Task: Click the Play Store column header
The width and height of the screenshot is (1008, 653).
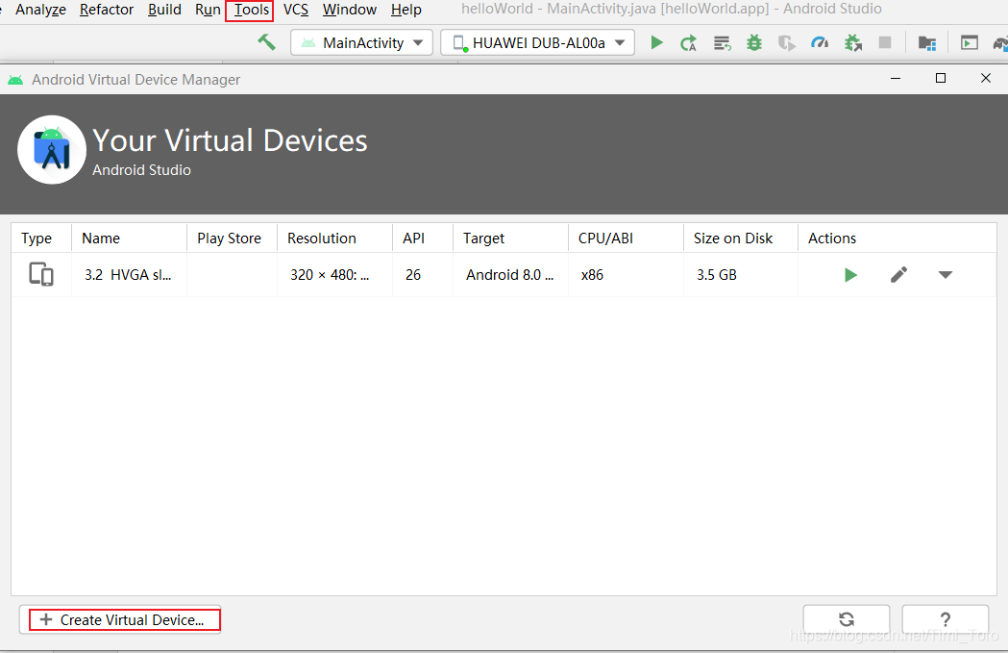Action: 232,239
